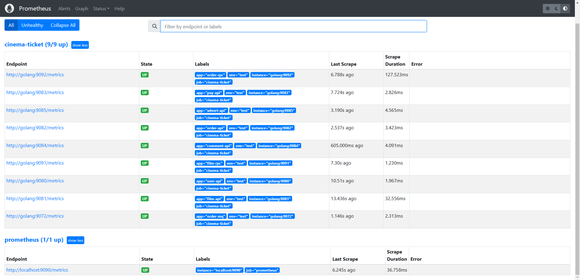580x280 pixels.
Task: Click the app="order-api" label badge
Action: pos(211,128)
